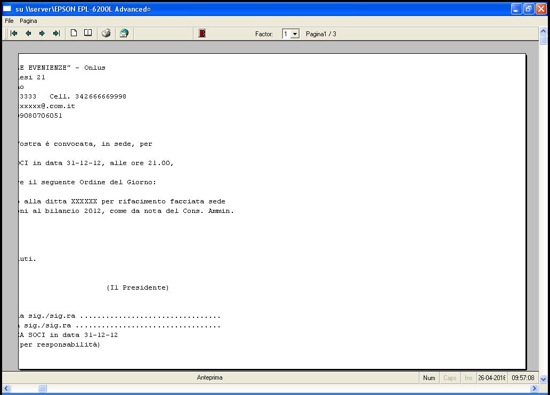Click the text Ordine del Giorno
550x395 pixels.
pos(117,182)
